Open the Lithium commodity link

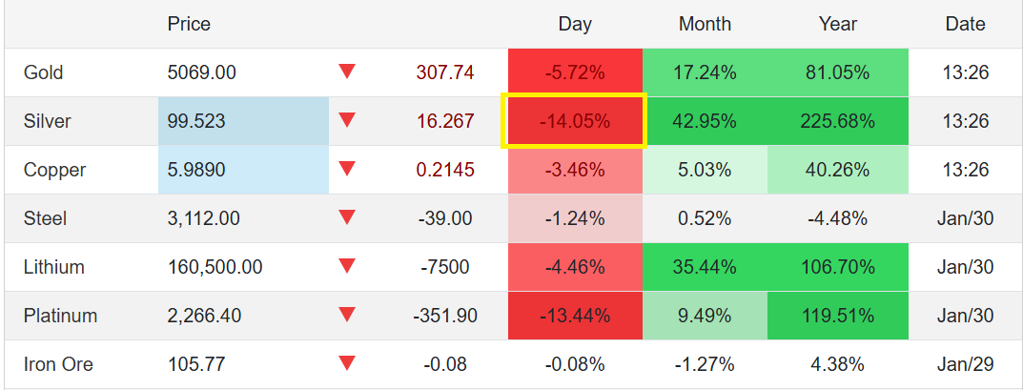pyautogui.click(x=53, y=267)
